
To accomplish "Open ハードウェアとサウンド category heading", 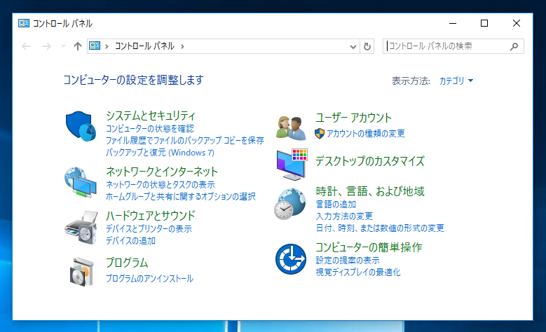I will (x=151, y=216).
